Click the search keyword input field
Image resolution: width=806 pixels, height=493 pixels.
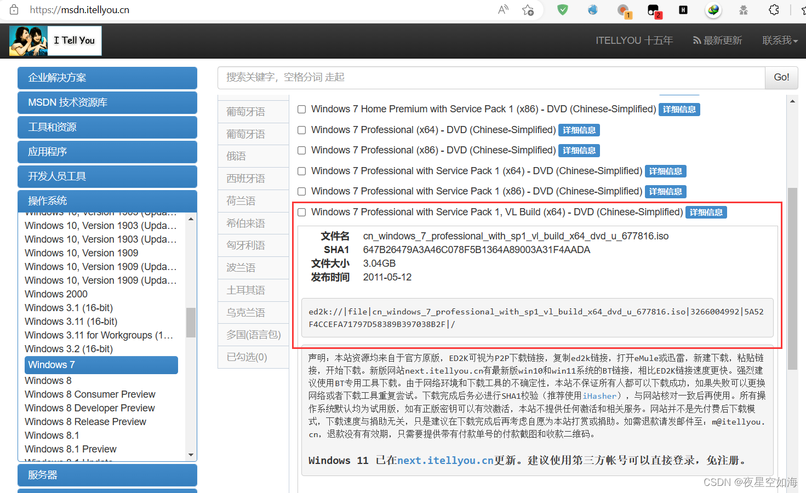pos(491,78)
